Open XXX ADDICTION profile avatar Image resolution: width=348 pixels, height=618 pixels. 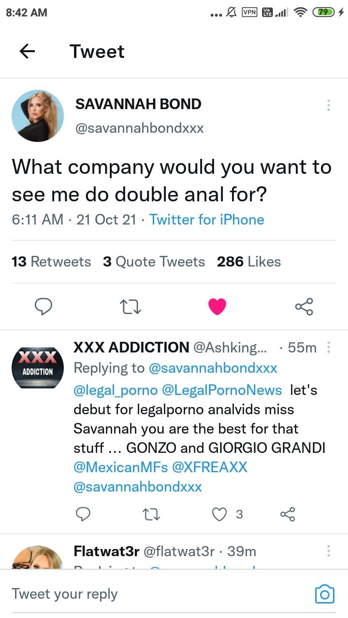tap(38, 368)
